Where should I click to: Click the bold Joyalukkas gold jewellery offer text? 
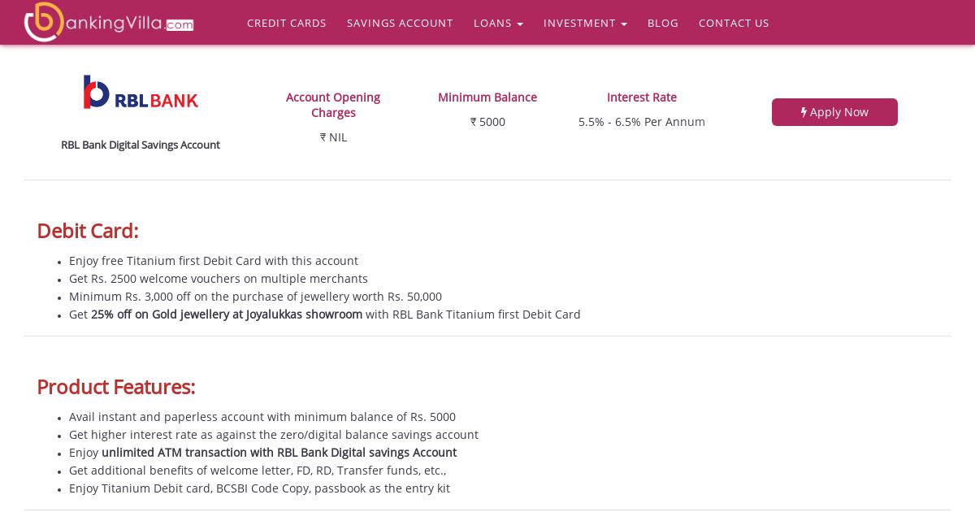pos(227,315)
